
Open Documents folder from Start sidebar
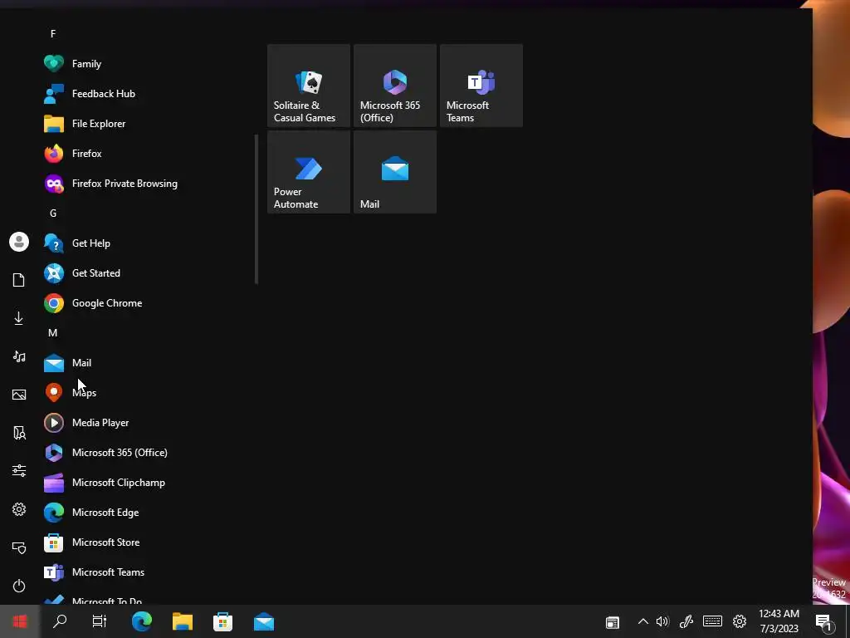coord(19,280)
